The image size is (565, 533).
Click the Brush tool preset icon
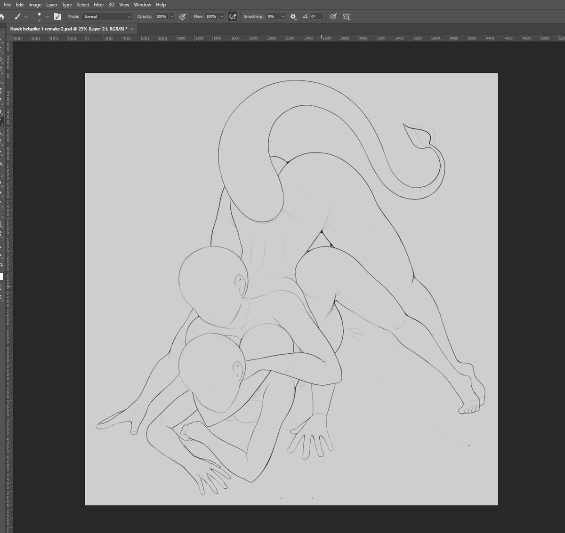(x=17, y=16)
